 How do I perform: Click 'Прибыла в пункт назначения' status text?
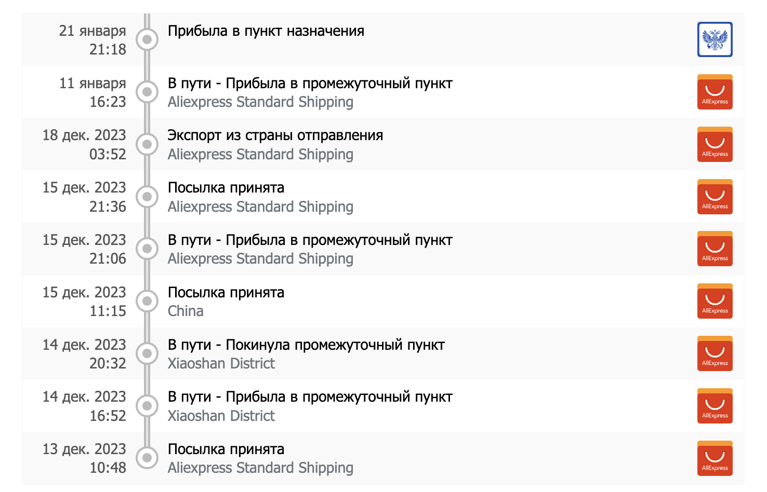(266, 31)
